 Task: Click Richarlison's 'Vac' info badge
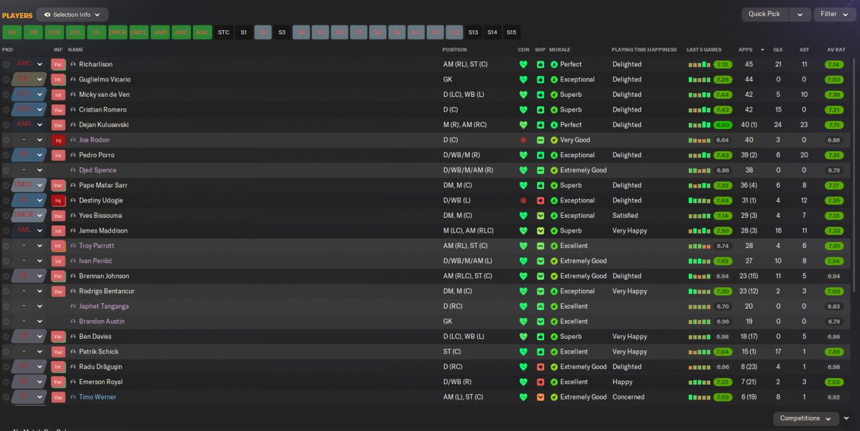[58, 65]
